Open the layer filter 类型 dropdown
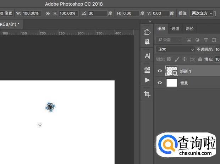Screen dimensions: 220x164 tap(169, 40)
